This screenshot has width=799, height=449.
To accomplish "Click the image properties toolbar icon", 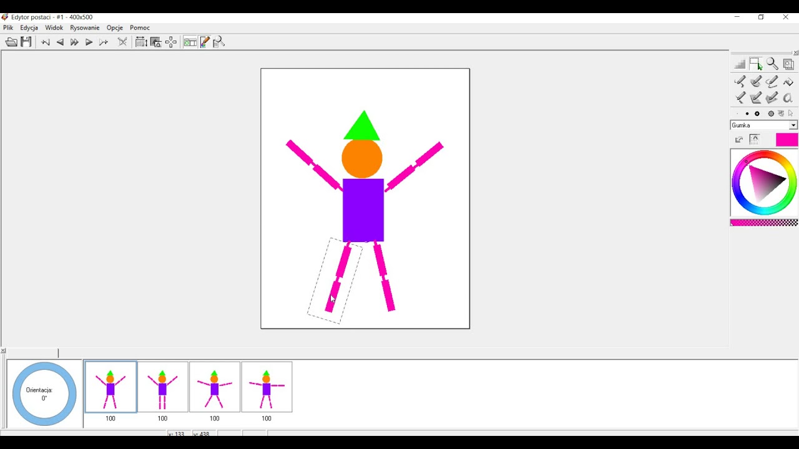I will [x=156, y=42].
